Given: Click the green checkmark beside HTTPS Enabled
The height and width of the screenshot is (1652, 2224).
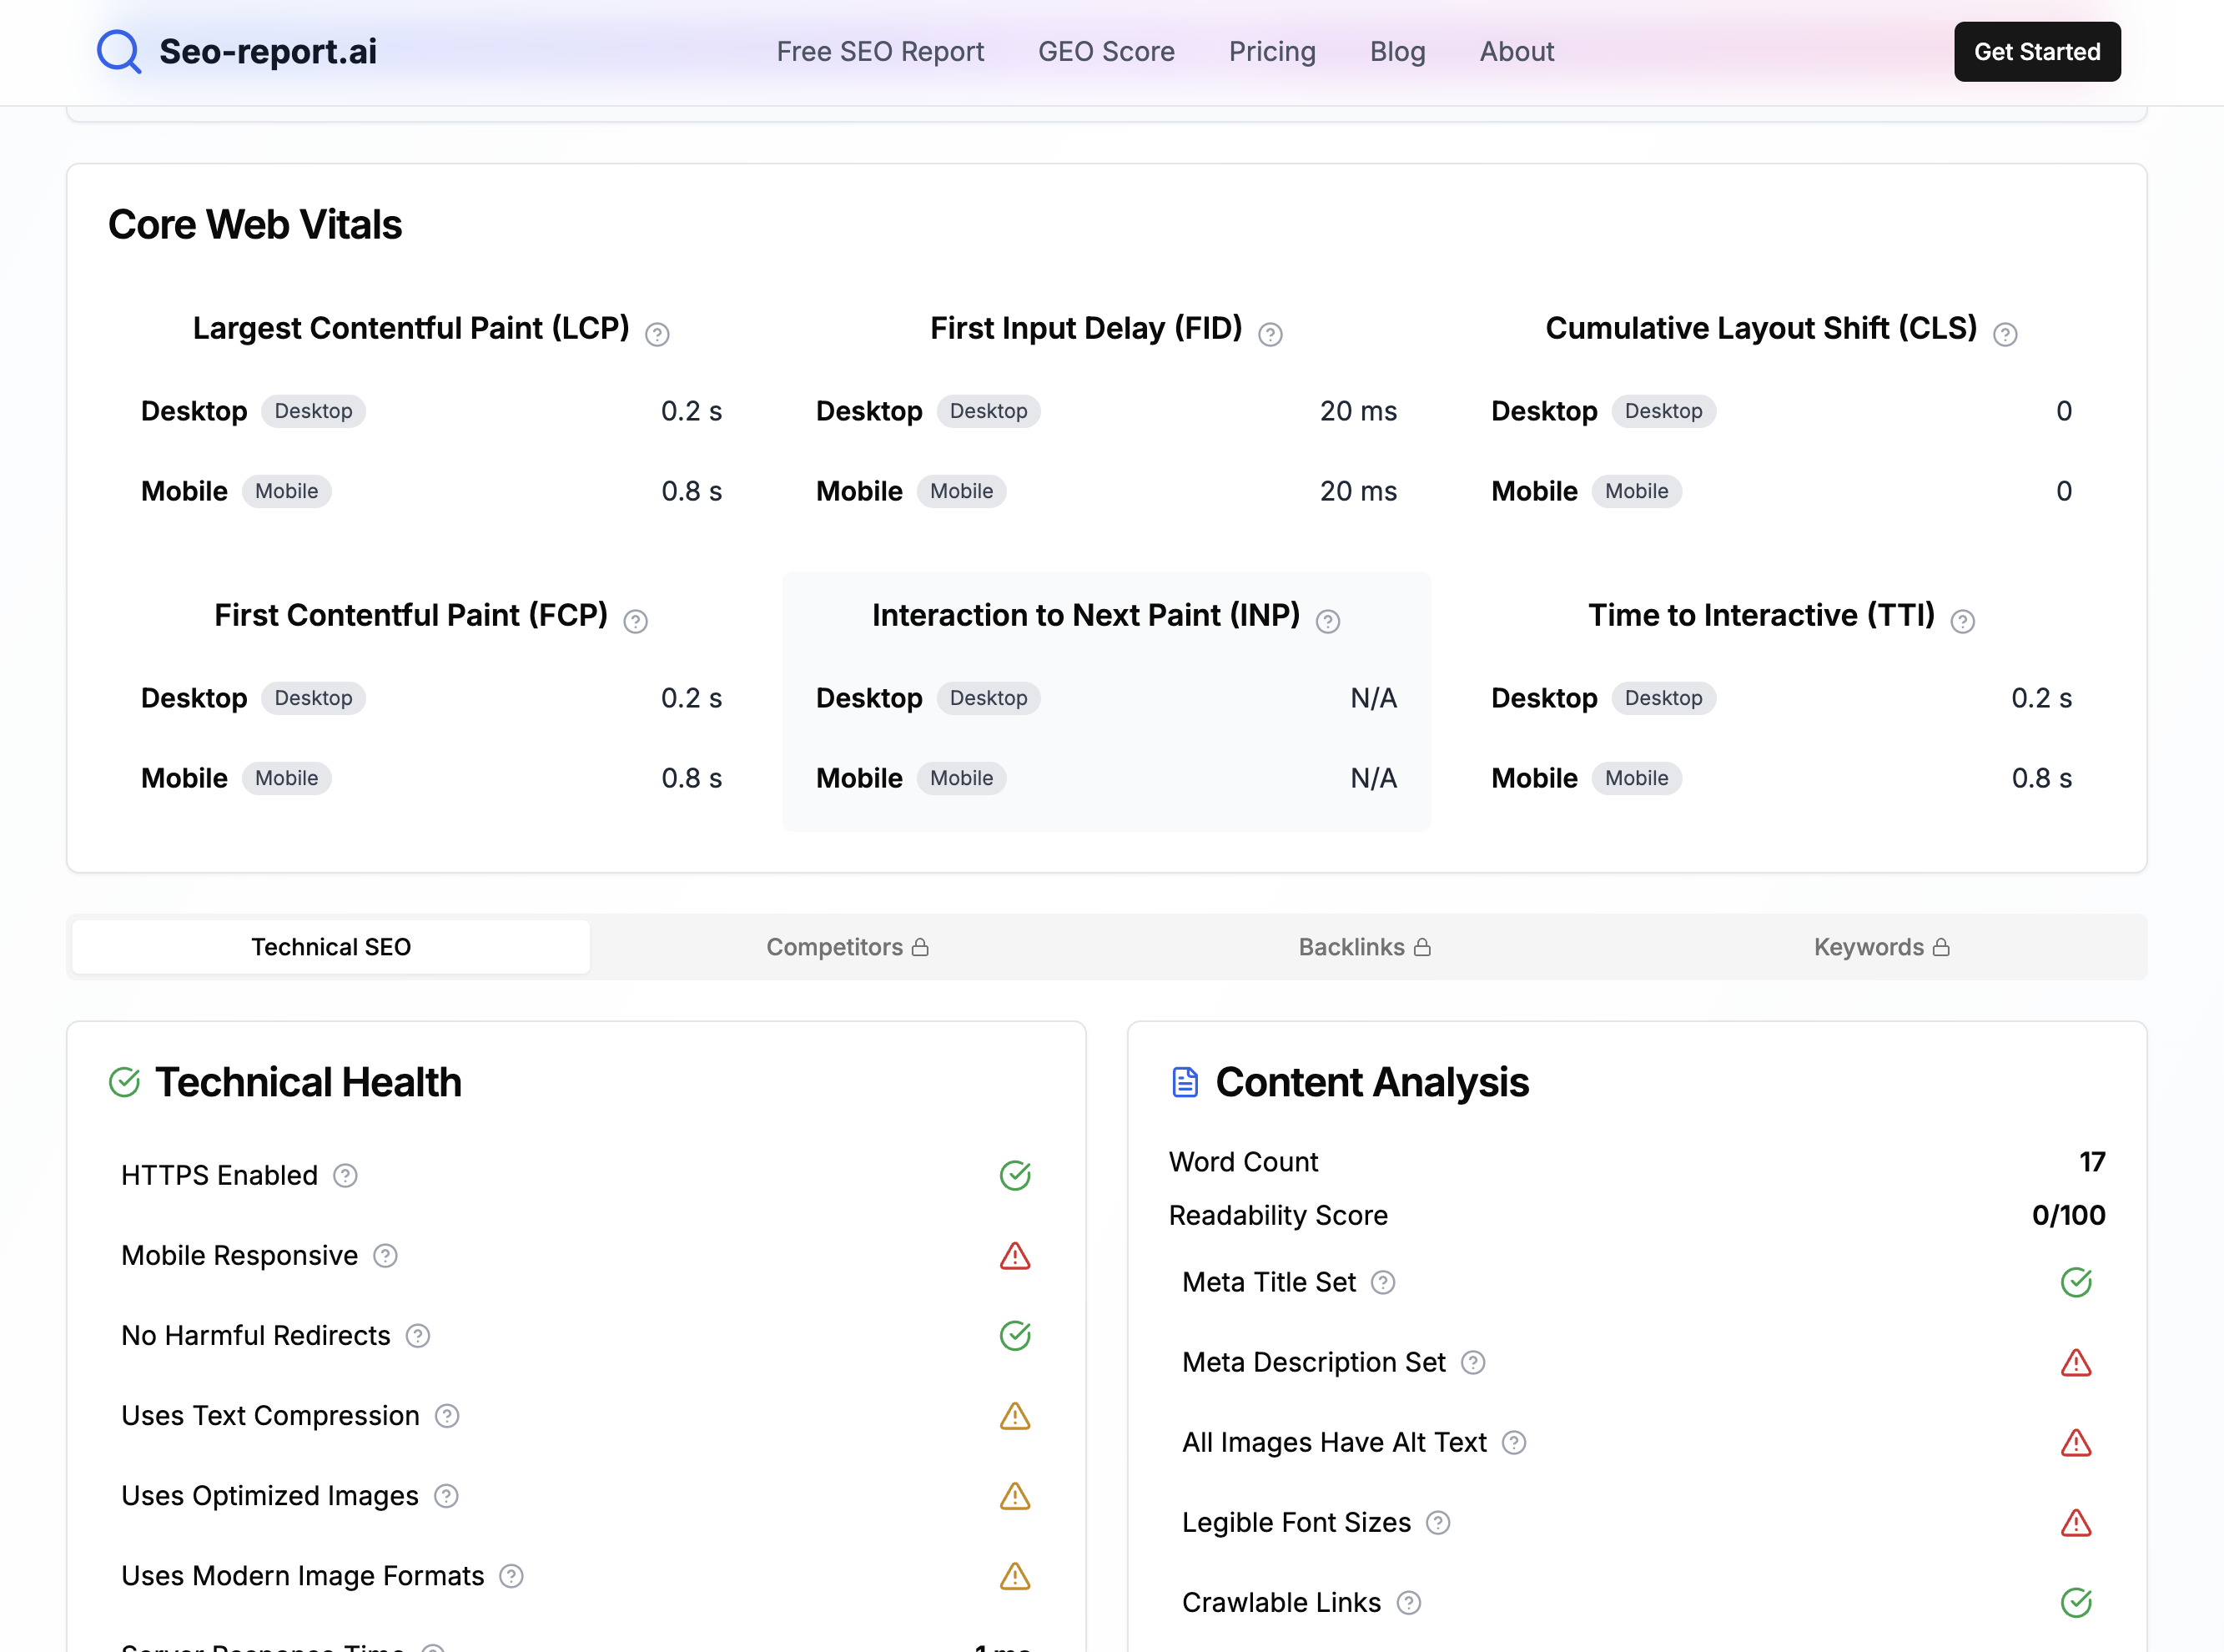Looking at the screenshot, I should [x=1014, y=1175].
